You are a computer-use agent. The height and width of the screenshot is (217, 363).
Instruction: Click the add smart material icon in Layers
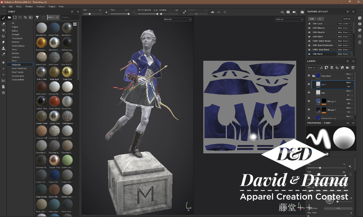click(342, 68)
